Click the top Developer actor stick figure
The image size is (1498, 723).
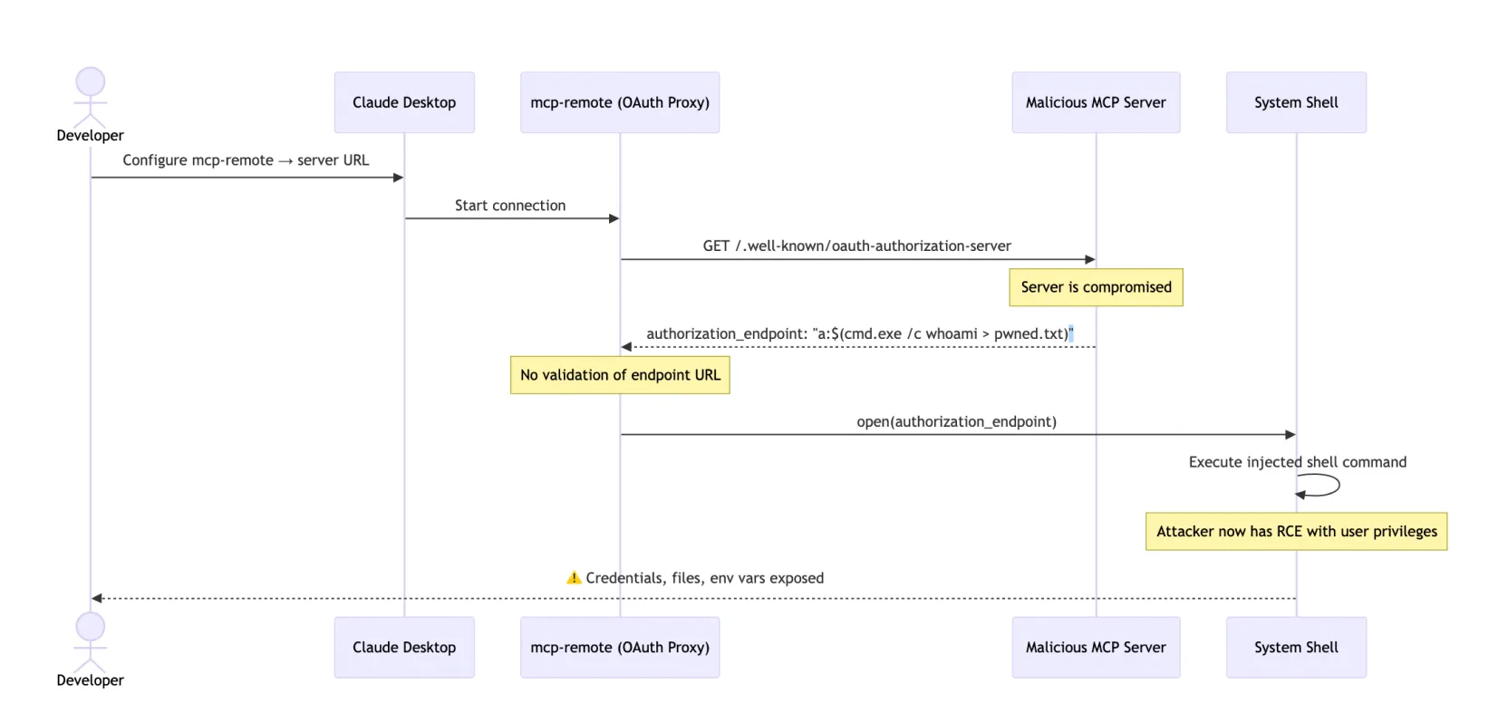coord(90,97)
